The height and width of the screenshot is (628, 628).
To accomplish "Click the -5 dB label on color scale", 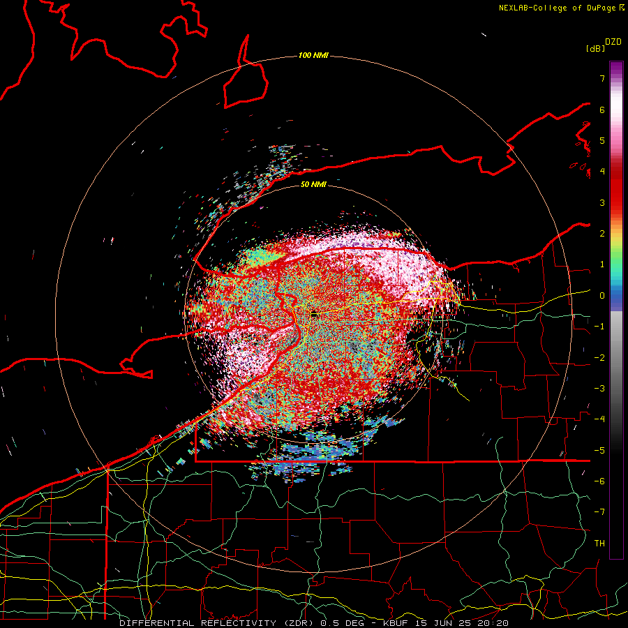I will point(599,451).
